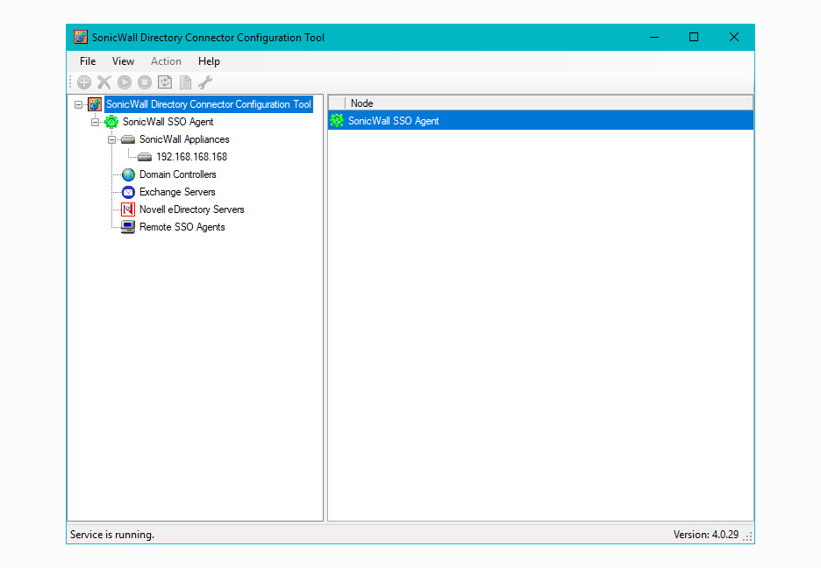
Task: Select Exchange Servers tree item
Action: [177, 192]
